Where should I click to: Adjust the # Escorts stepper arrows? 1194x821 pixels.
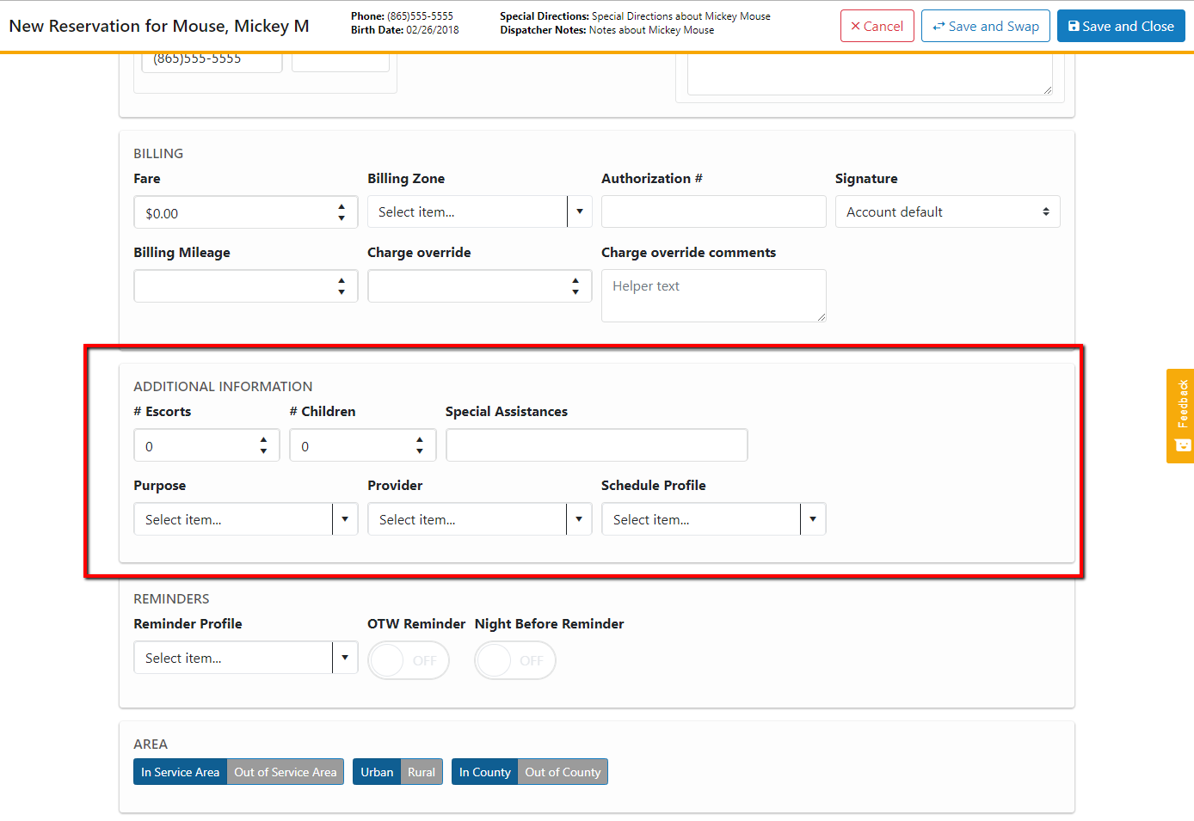(263, 445)
